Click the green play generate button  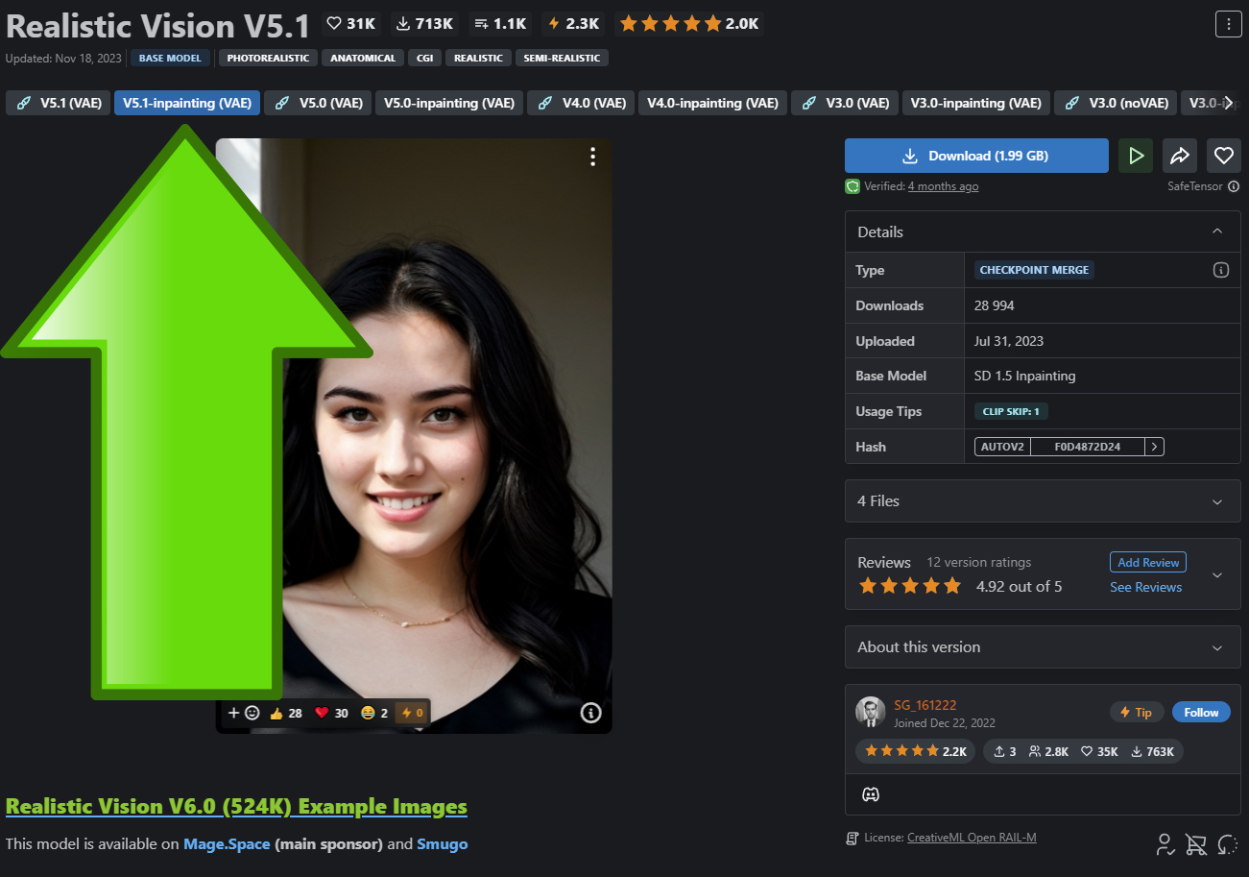[1136, 156]
